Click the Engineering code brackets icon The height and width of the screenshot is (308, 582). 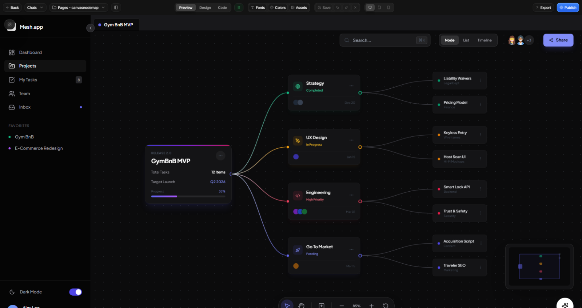pyautogui.click(x=298, y=196)
